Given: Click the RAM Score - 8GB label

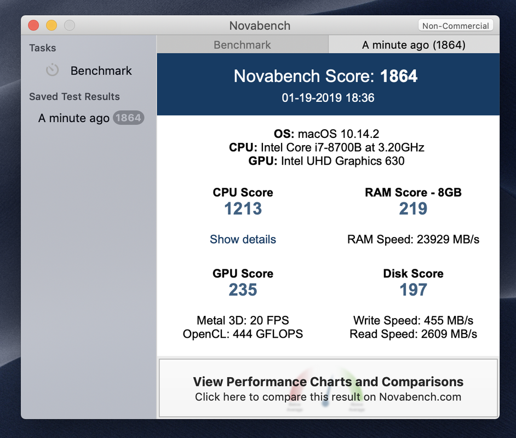Looking at the screenshot, I should click(x=414, y=192).
